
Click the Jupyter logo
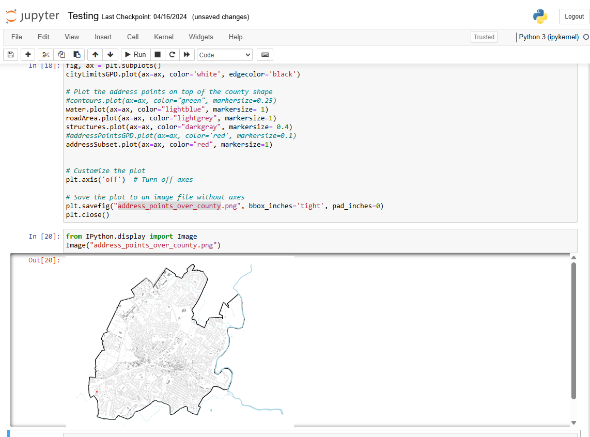(x=33, y=16)
